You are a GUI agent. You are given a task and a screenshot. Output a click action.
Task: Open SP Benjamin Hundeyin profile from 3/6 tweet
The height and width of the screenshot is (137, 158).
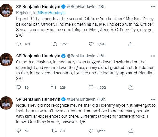pos(38,56)
